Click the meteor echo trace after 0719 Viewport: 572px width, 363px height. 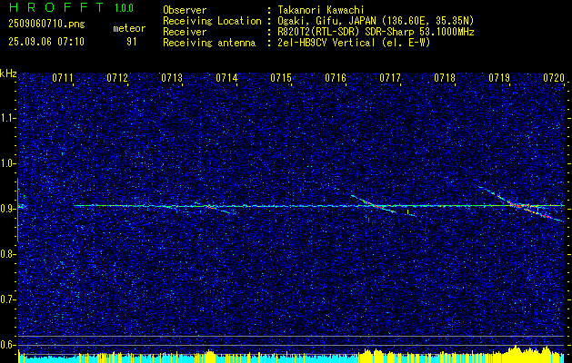coord(522,204)
